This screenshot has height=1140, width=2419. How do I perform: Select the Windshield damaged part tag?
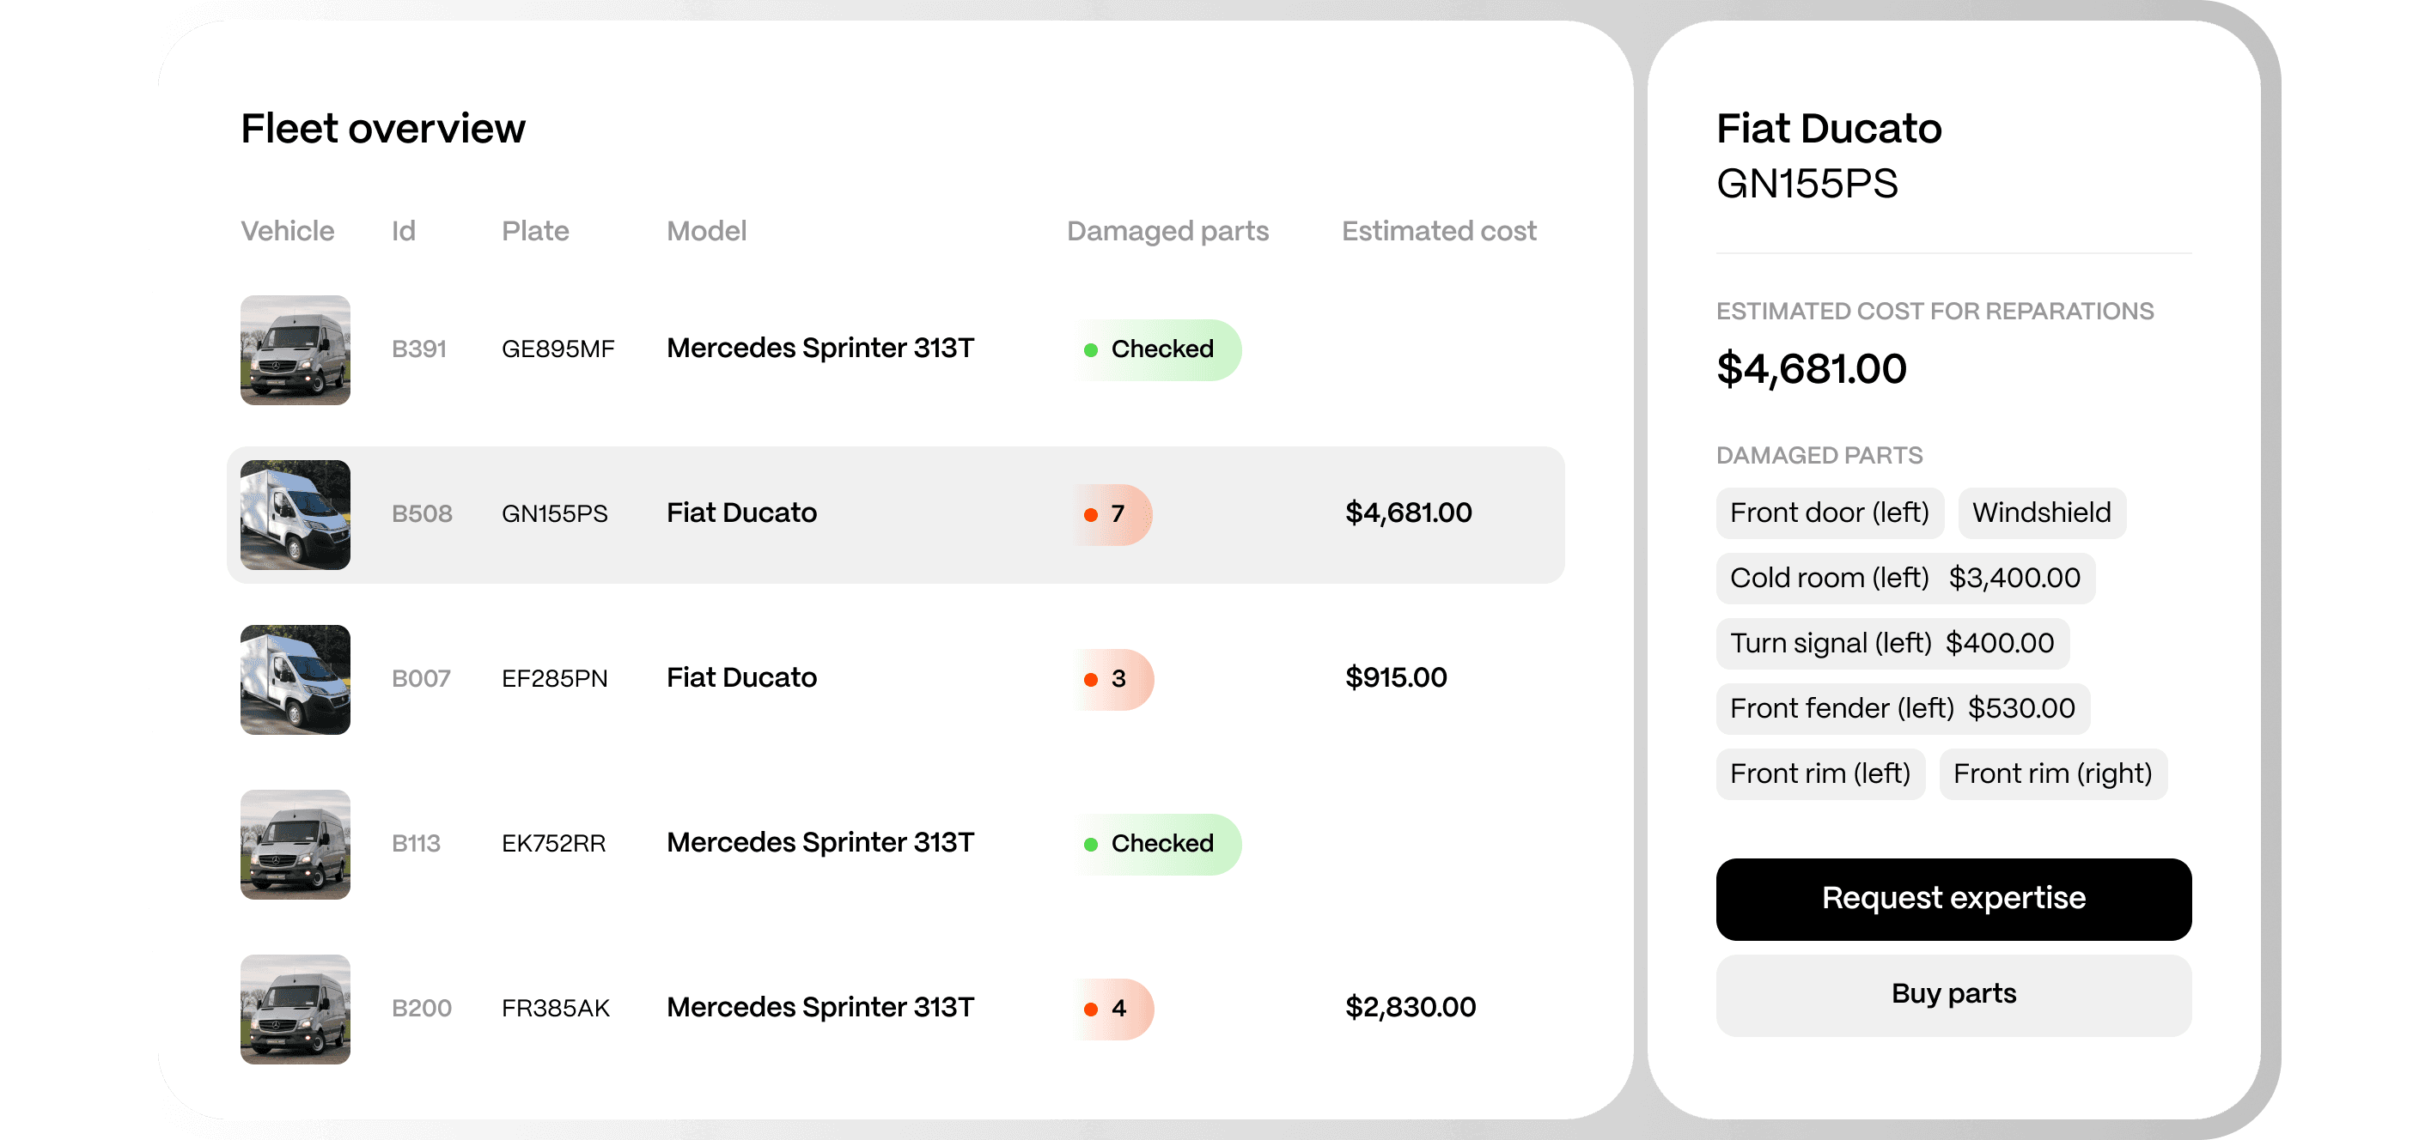coord(2040,512)
